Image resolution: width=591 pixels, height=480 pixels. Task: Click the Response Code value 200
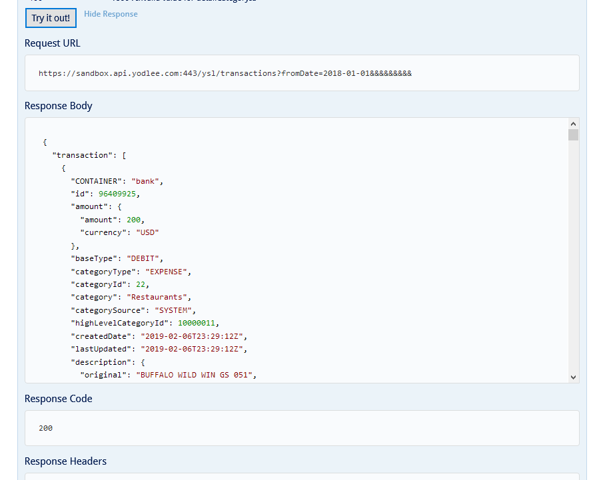coord(45,428)
